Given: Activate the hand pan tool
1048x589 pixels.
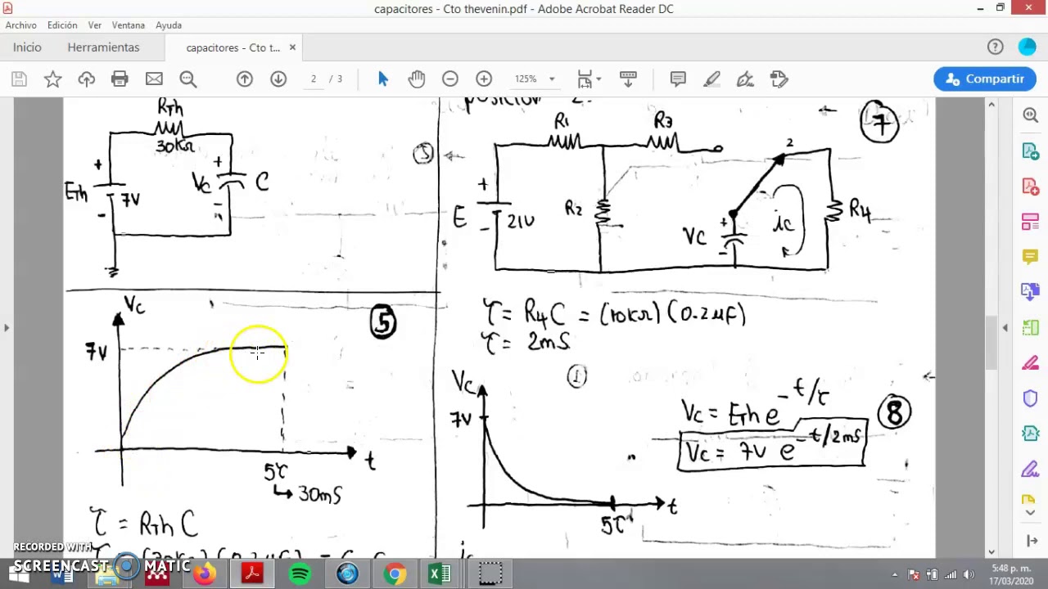Looking at the screenshot, I should coord(417,79).
